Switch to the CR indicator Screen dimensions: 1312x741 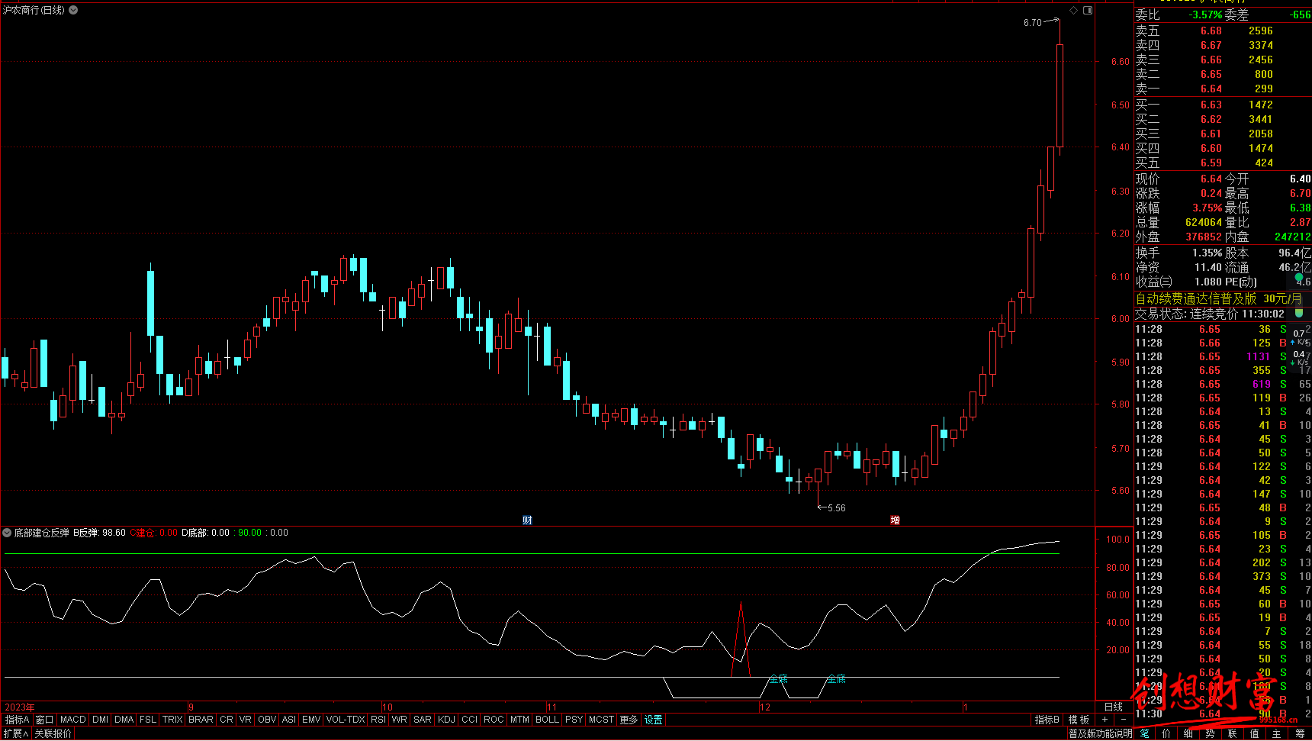[227, 720]
